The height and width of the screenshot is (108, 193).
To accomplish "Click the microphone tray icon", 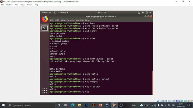I will tap(159, 105).
